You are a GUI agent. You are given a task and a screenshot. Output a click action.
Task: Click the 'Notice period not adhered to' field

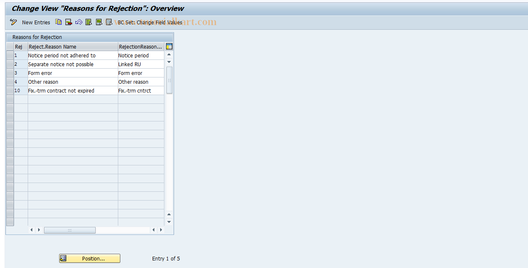(x=73, y=55)
